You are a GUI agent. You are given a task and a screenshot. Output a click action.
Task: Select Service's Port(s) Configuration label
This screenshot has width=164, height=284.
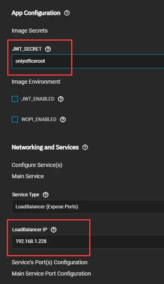(49, 262)
